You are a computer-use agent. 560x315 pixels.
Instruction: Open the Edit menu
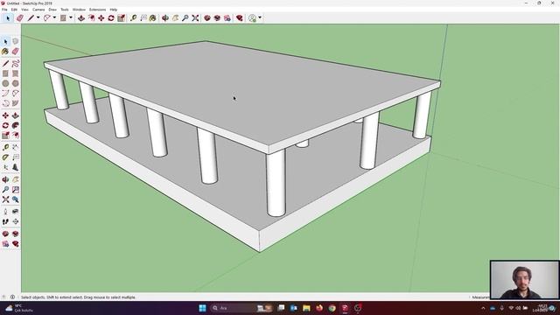(x=14, y=10)
